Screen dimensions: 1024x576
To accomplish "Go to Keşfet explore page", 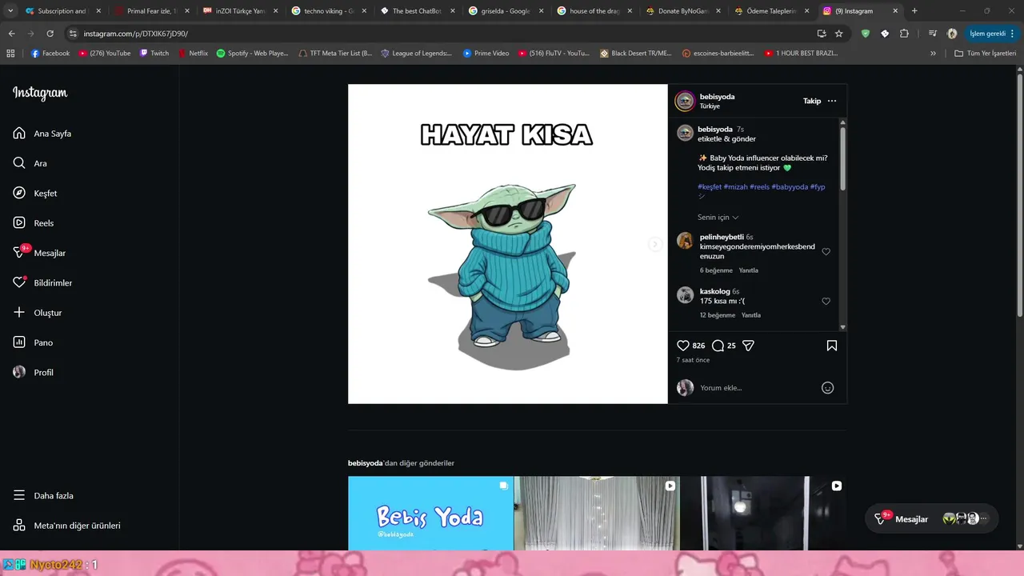I will pyautogui.click(x=34, y=194).
